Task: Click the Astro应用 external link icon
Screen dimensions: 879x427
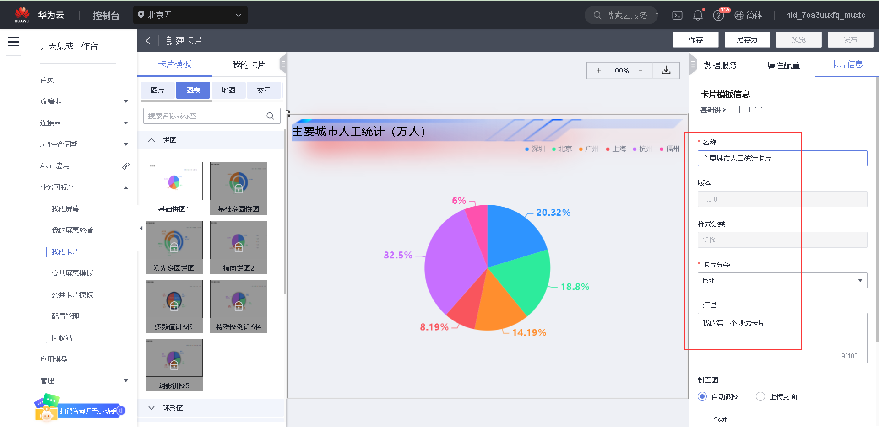Action: (x=125, y=166)
